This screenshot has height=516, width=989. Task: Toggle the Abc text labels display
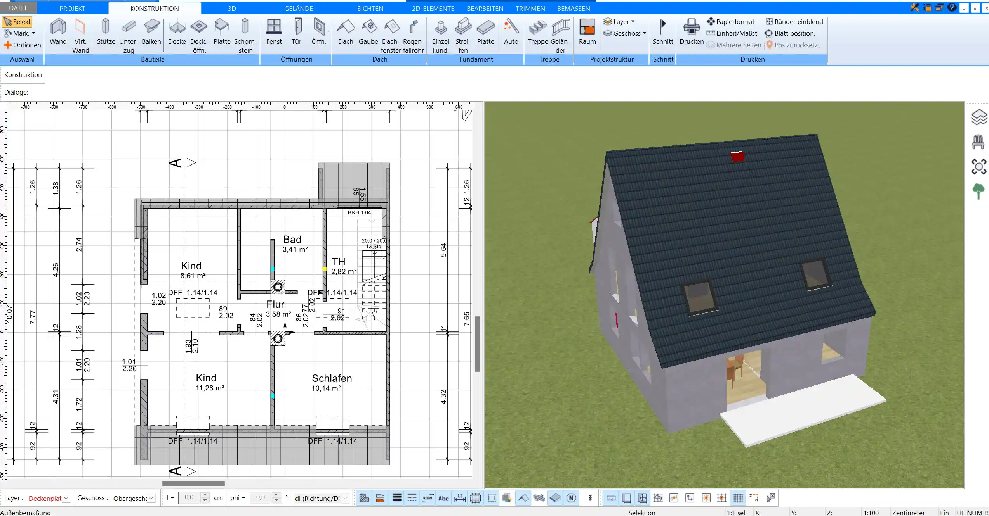(443, 498)
